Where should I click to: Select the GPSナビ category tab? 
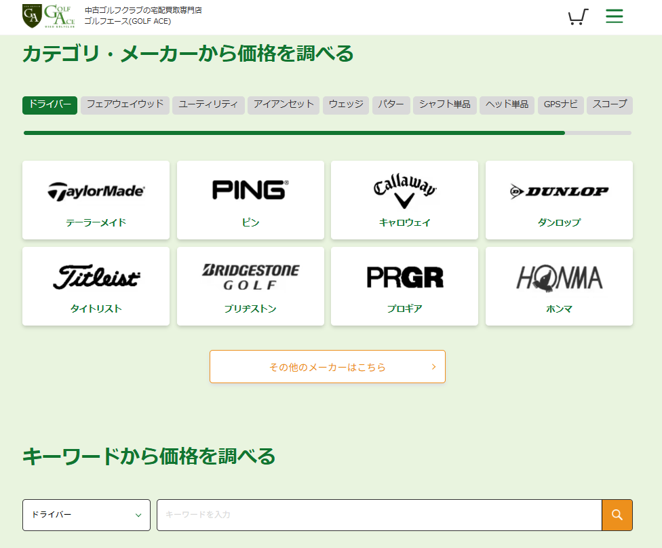pyautogui.click(x=560, y=104)
